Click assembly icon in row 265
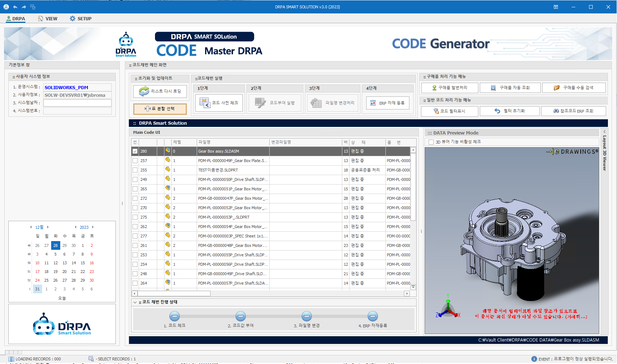Image resolution: width=617 pixels, height=364 pixels. tap(168, 188)
